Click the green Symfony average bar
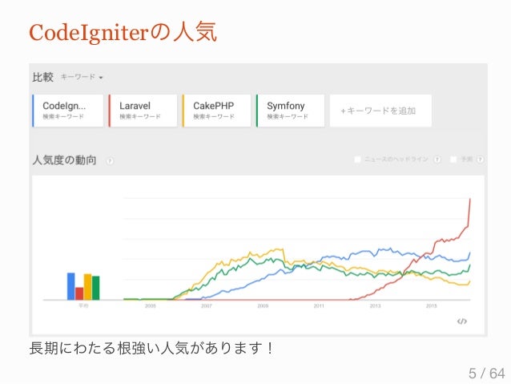This screenshot has height=384, width=511. 96,288
